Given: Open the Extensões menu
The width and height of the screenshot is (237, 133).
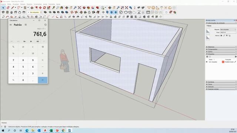Looking at the screenshot, I should 52,4.
